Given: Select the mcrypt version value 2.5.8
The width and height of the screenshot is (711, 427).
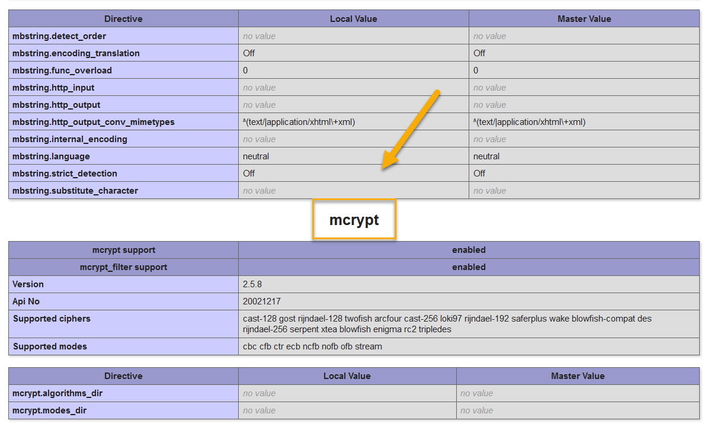Looking at the screenshot, I should coord(252,284).
